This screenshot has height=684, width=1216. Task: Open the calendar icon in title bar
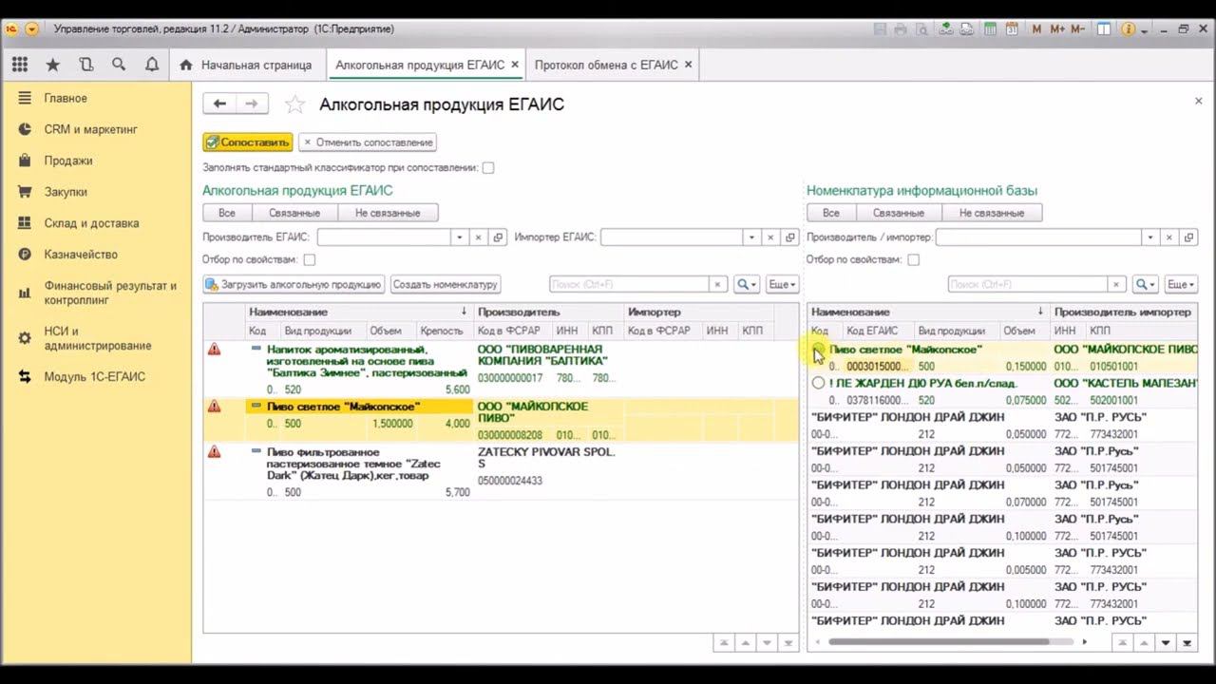1012,28
